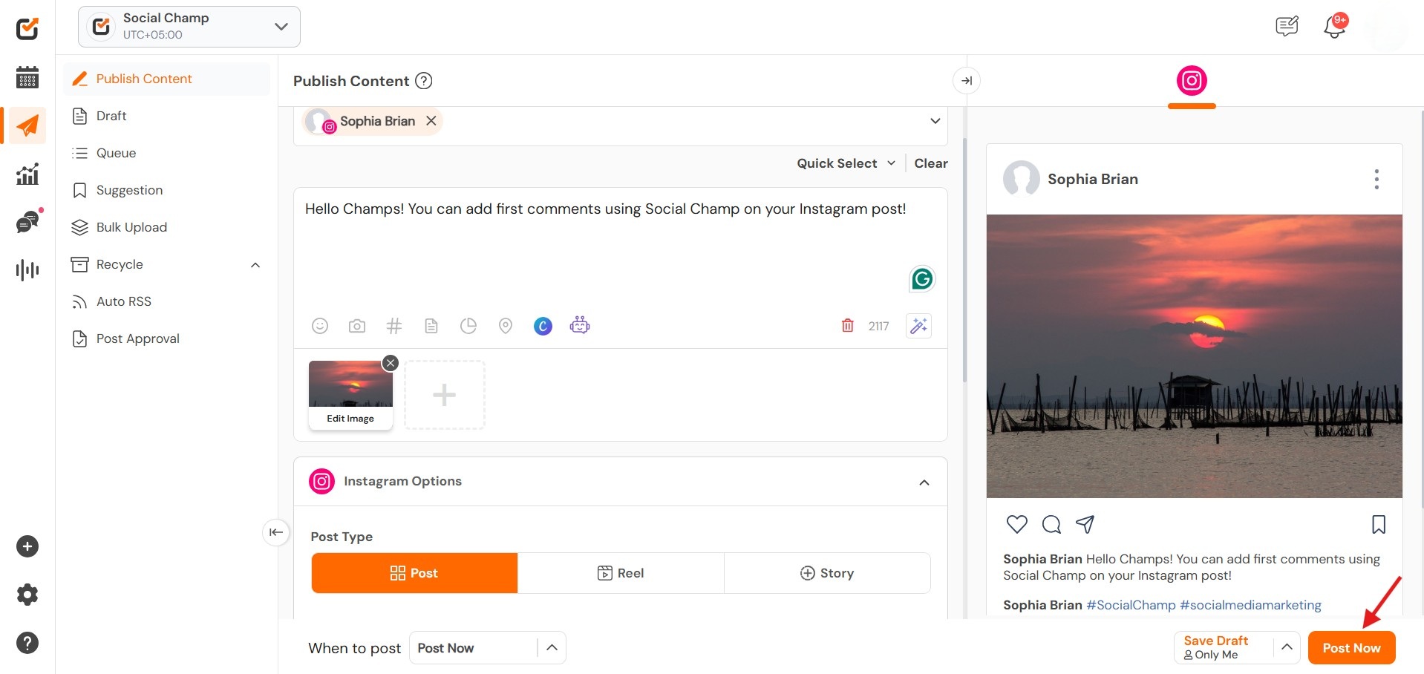Expand the Quick Select dropdown
This screenshot has width=1424, height=674.
(x=846, y=163)
